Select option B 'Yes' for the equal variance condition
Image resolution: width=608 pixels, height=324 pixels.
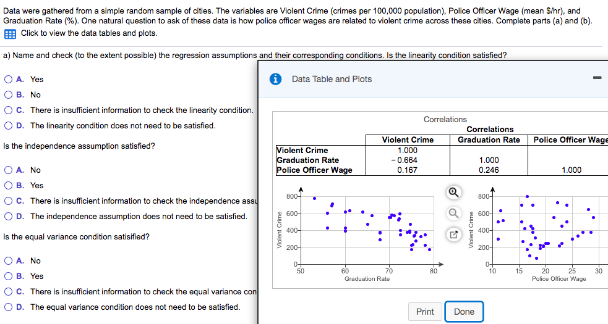[8, 276]
